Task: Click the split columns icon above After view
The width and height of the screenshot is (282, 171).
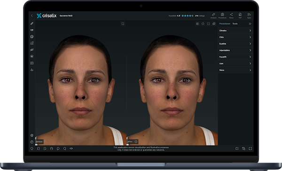Action: point(197,24)
